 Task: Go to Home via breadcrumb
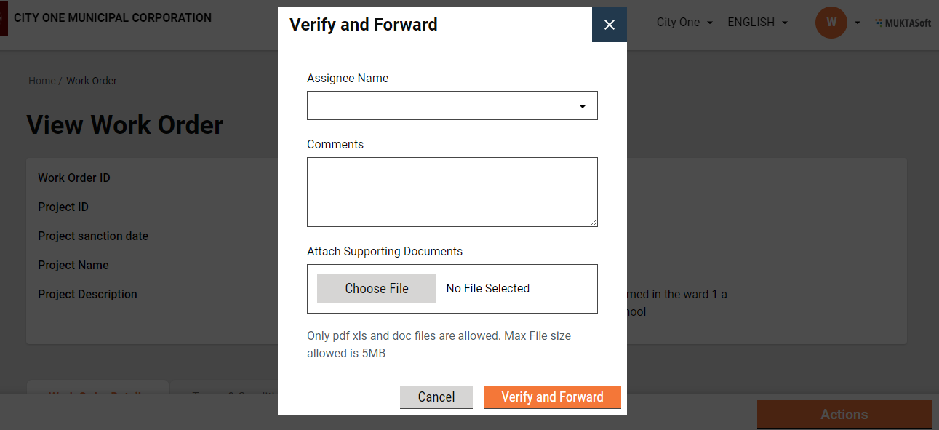pos(41,81)
